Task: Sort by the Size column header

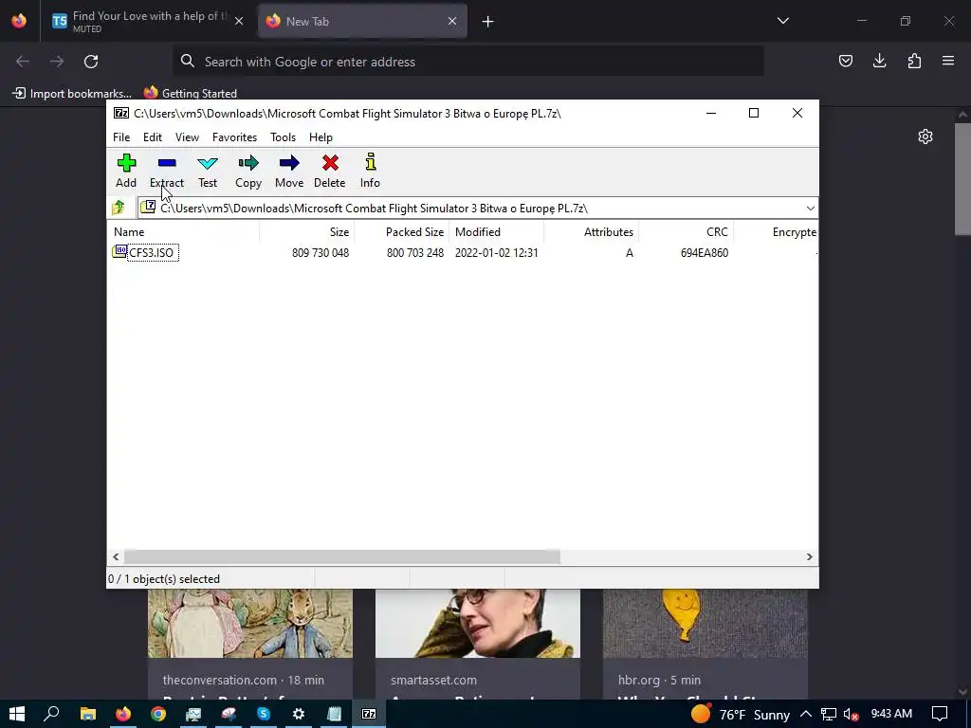Action: coord(306,232)
